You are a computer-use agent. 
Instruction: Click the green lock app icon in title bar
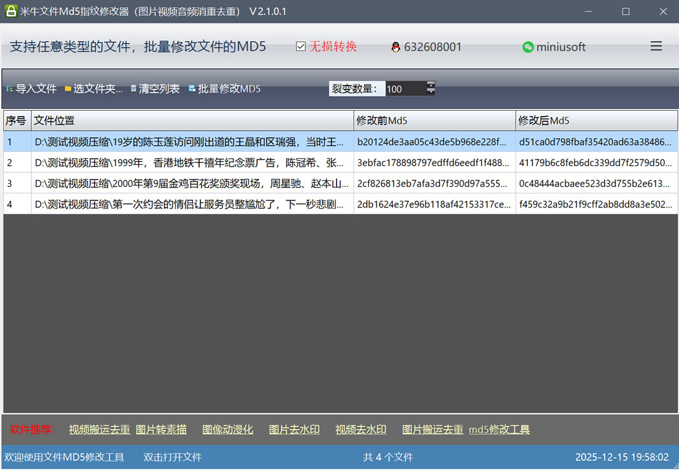click(x=10, y=12)
